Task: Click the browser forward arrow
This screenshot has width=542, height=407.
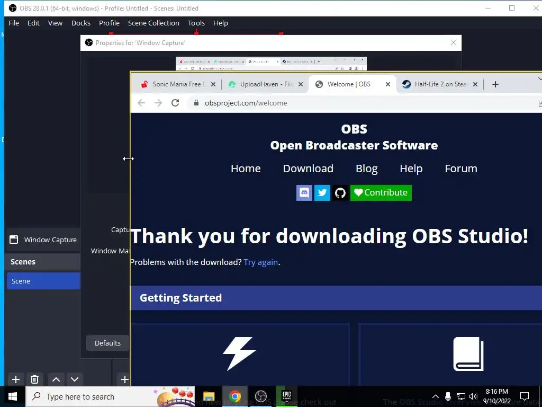Action: (158, 103)
